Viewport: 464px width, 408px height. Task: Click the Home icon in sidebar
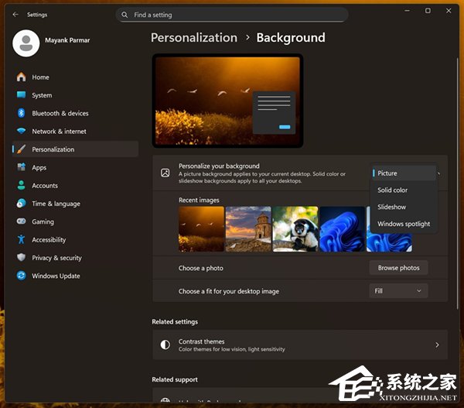[22, 77]
